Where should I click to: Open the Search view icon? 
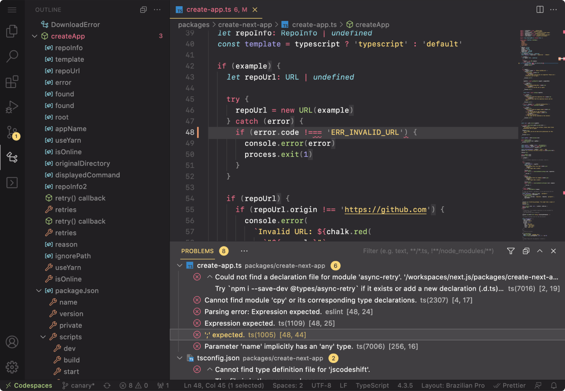12,56
